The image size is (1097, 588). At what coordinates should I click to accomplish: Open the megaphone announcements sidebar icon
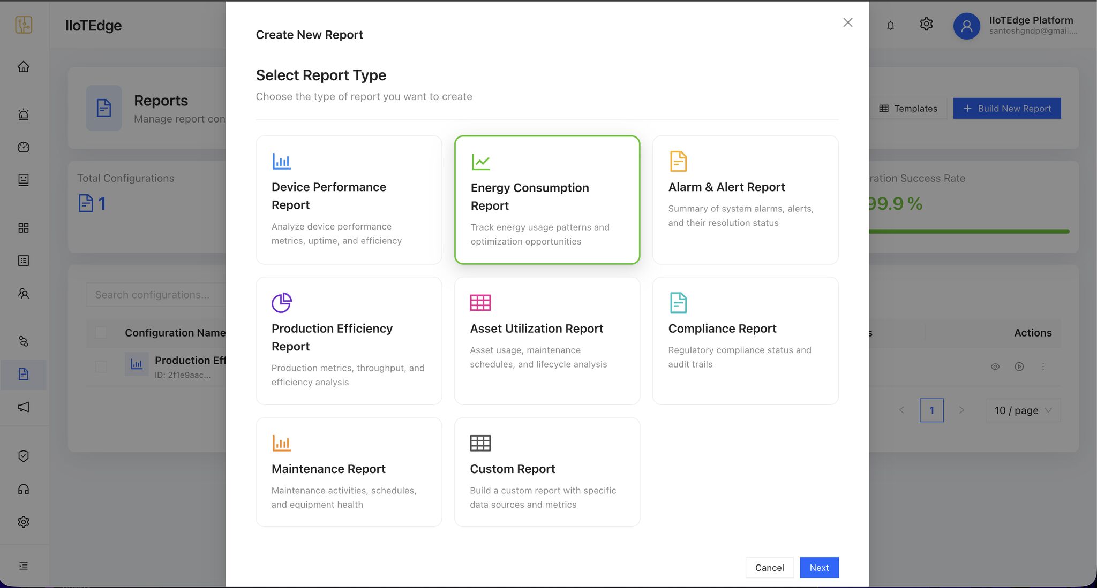point(24,407)
